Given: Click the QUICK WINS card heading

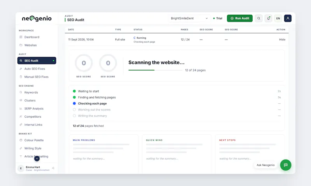Looking at the screenshot, I should [x=154, y=140].
